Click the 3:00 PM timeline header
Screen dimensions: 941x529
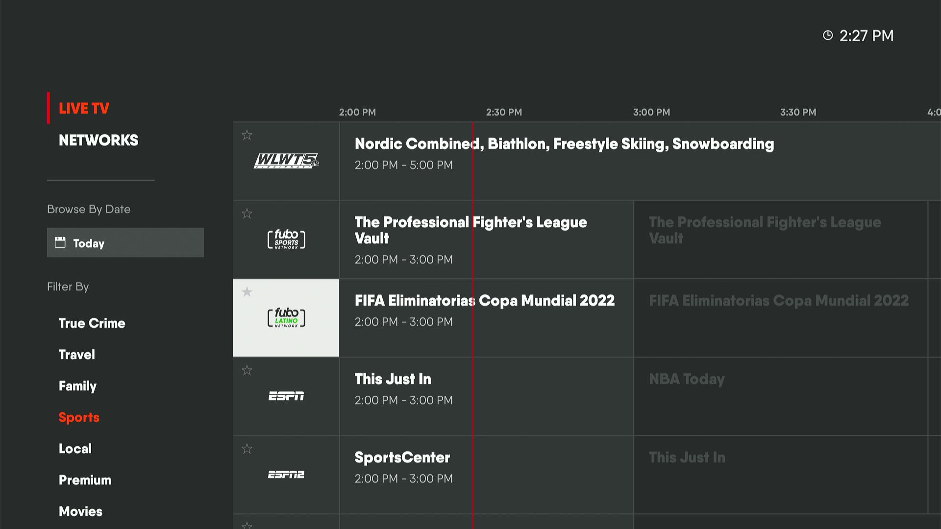[x=651, y=112]
